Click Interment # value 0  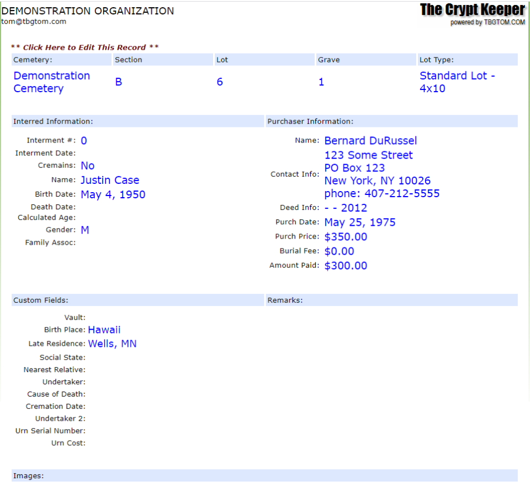tap(84, 141)
